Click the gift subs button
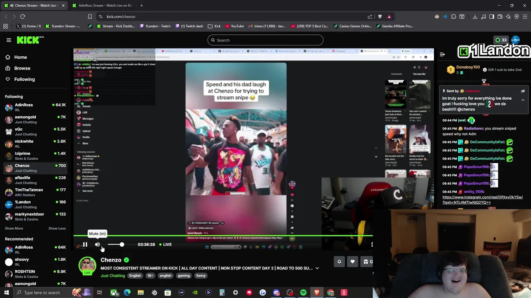 (367, 262)
